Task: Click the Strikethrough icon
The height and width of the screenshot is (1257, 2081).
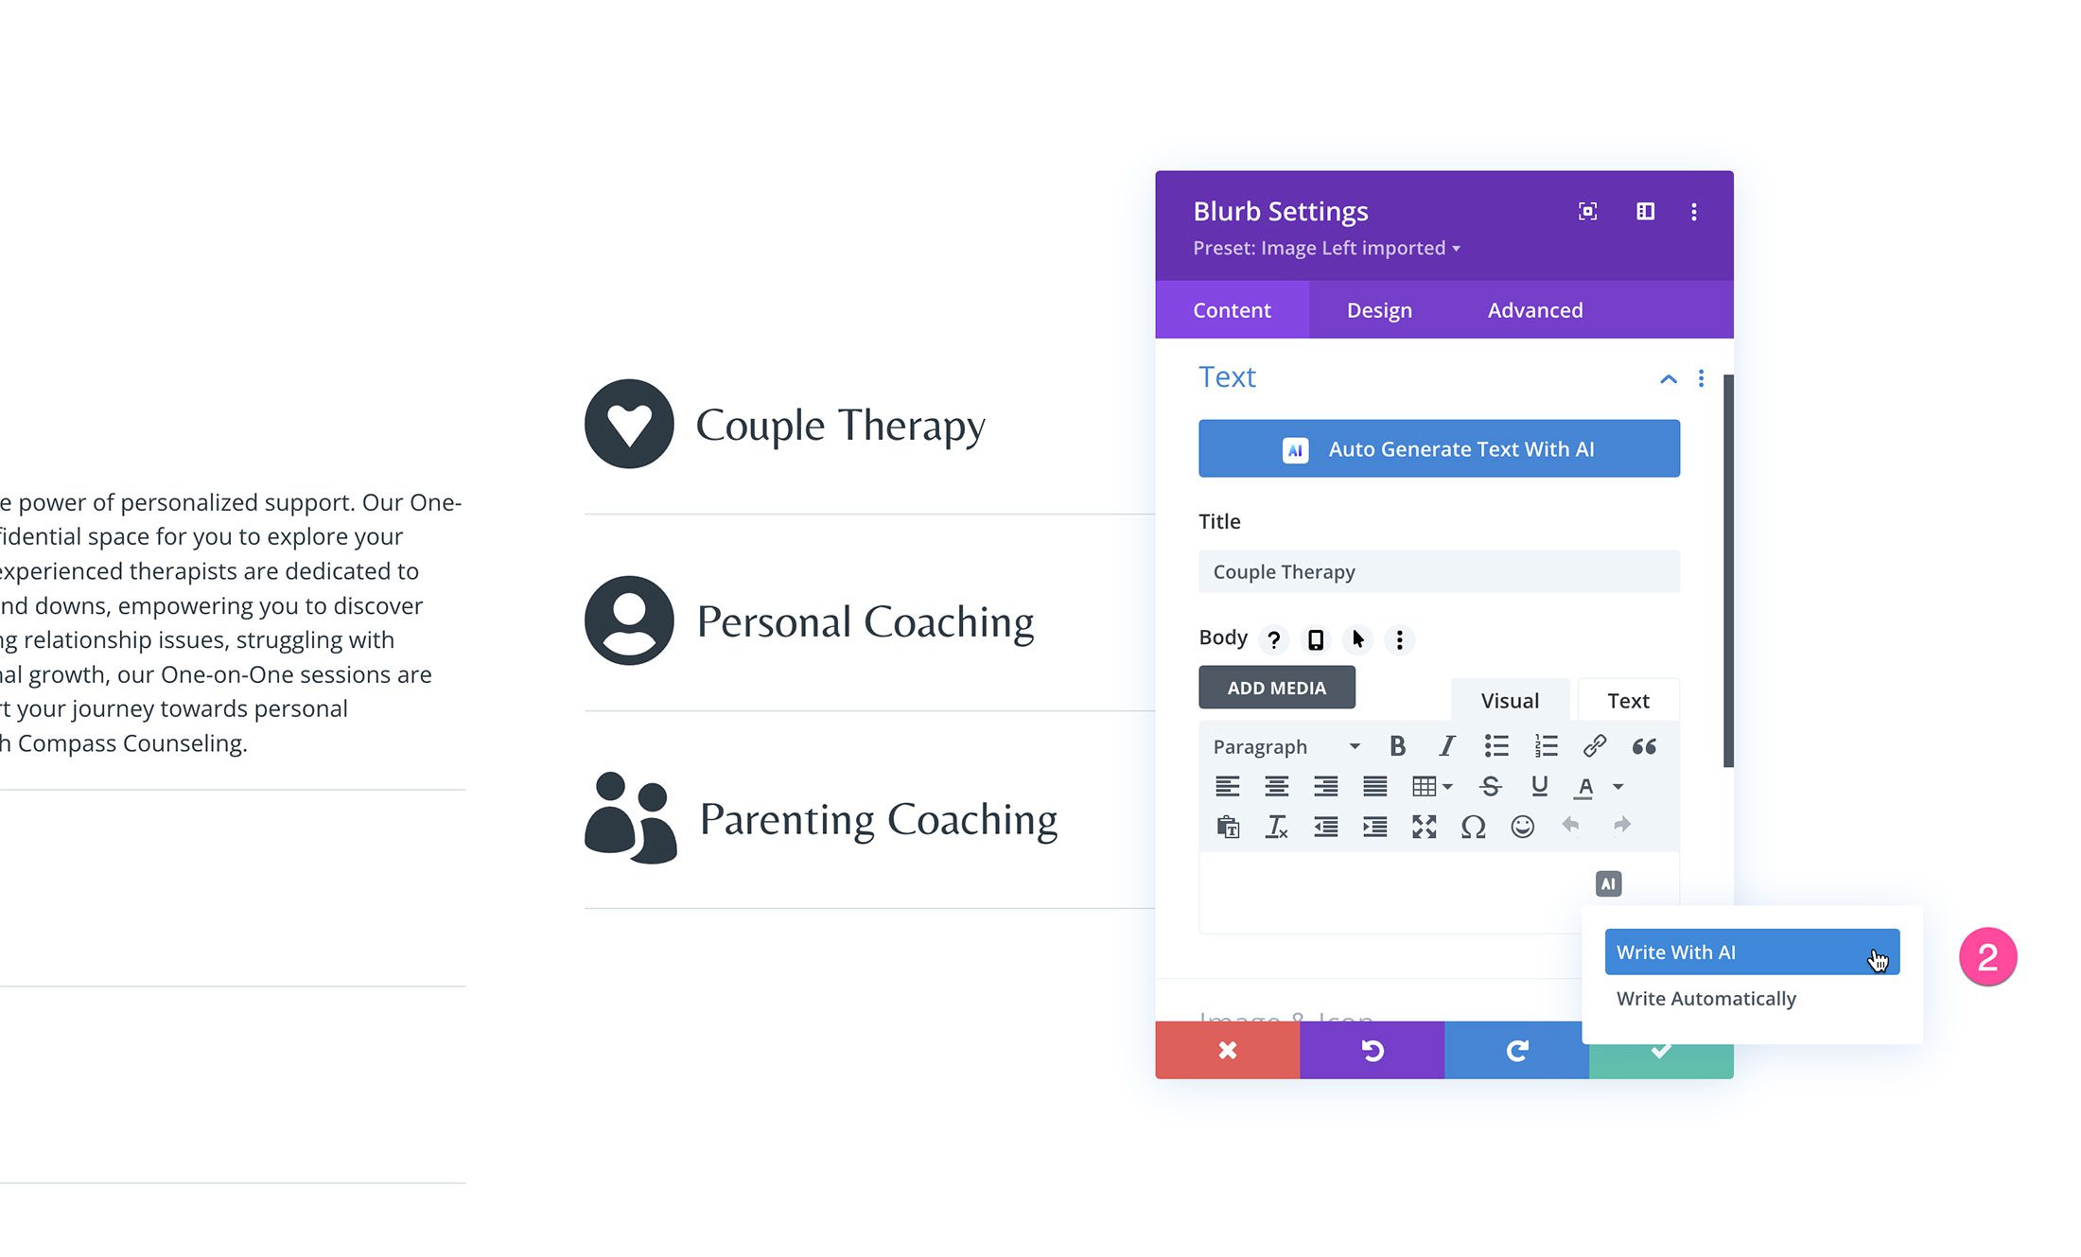Action: coord(1495,786)
